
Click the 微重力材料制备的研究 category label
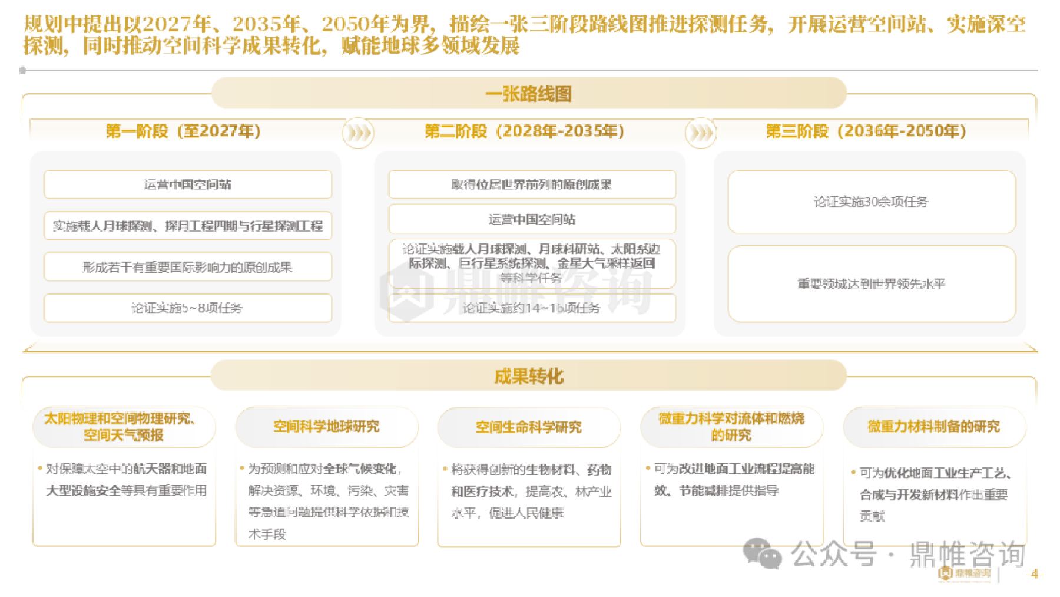(x=934, y=427)
